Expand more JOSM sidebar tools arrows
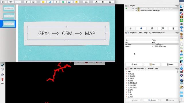Viewport: 184px width, 103px height. coord(3,84)
